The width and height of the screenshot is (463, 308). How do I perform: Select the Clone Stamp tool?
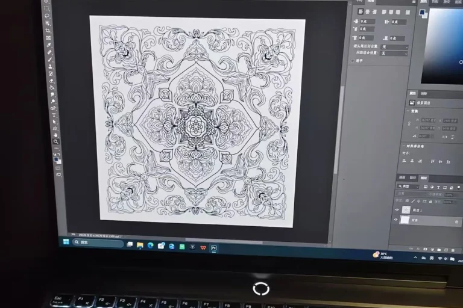(51, 67)
